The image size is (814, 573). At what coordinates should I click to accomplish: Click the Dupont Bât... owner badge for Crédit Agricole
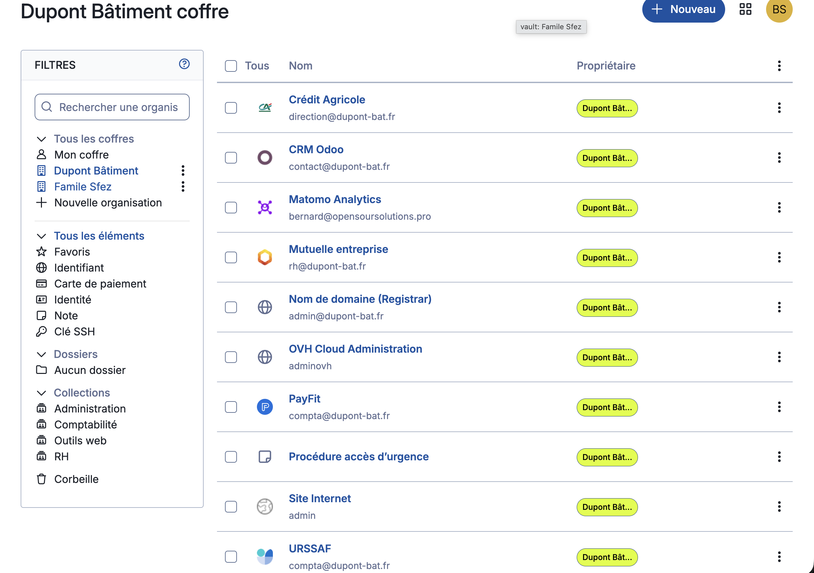pyautogui.click(x=607, y=108)
